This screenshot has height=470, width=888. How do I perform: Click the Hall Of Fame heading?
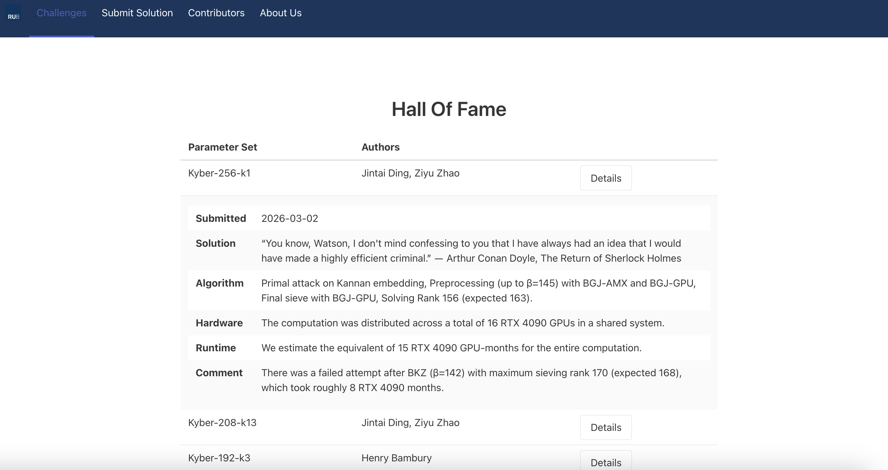tap(449, 109)
